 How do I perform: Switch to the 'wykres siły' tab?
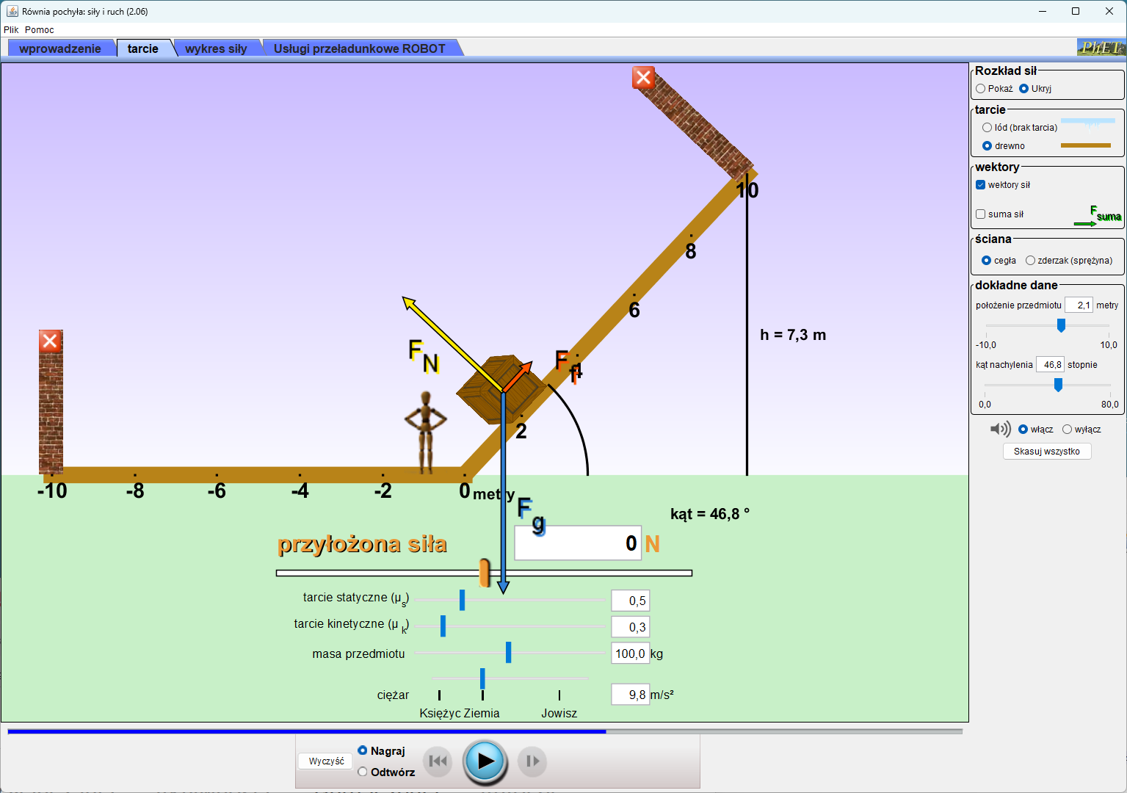point(216,48)
